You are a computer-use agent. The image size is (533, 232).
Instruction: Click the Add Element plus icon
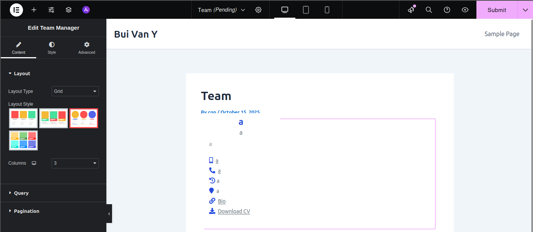(34, 10)
